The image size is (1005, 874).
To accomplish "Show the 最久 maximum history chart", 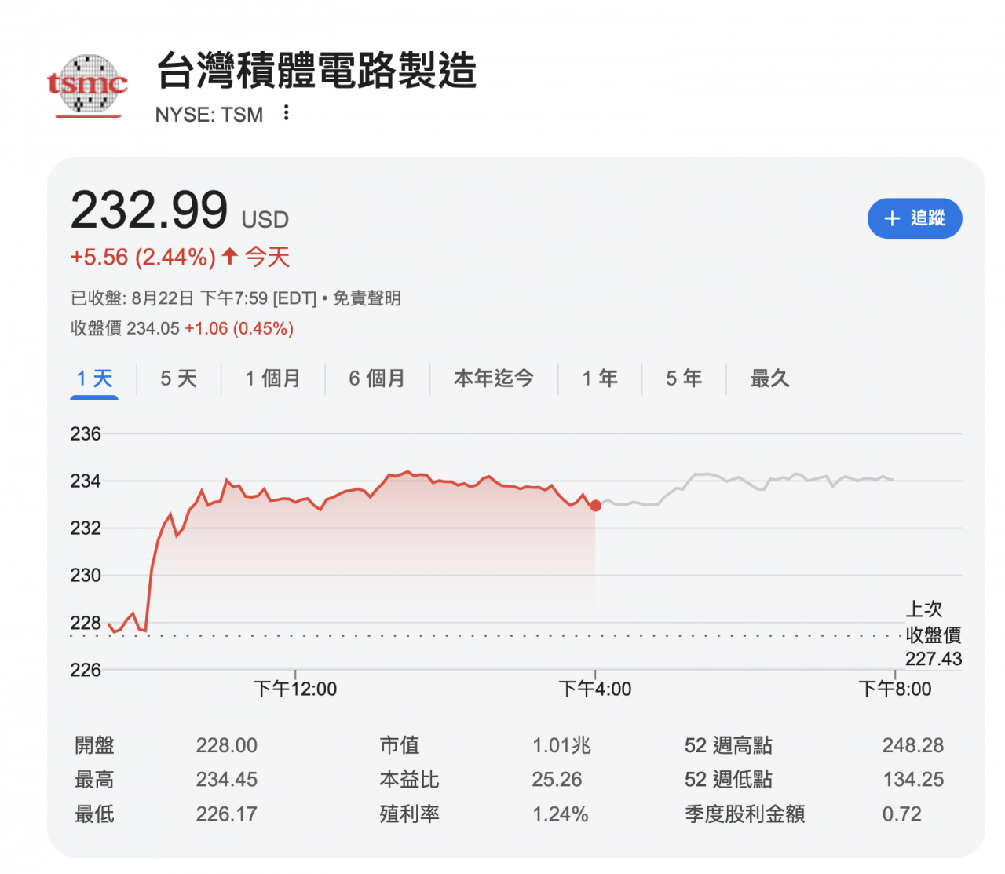I will point(769,378).
